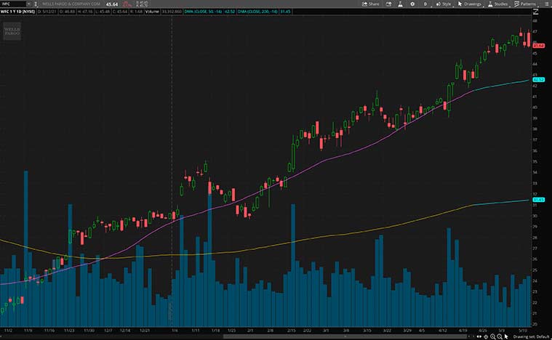Click the pan left-right arrows icon
The width and height of the screenshot is (552, 340).
point(479,336)
